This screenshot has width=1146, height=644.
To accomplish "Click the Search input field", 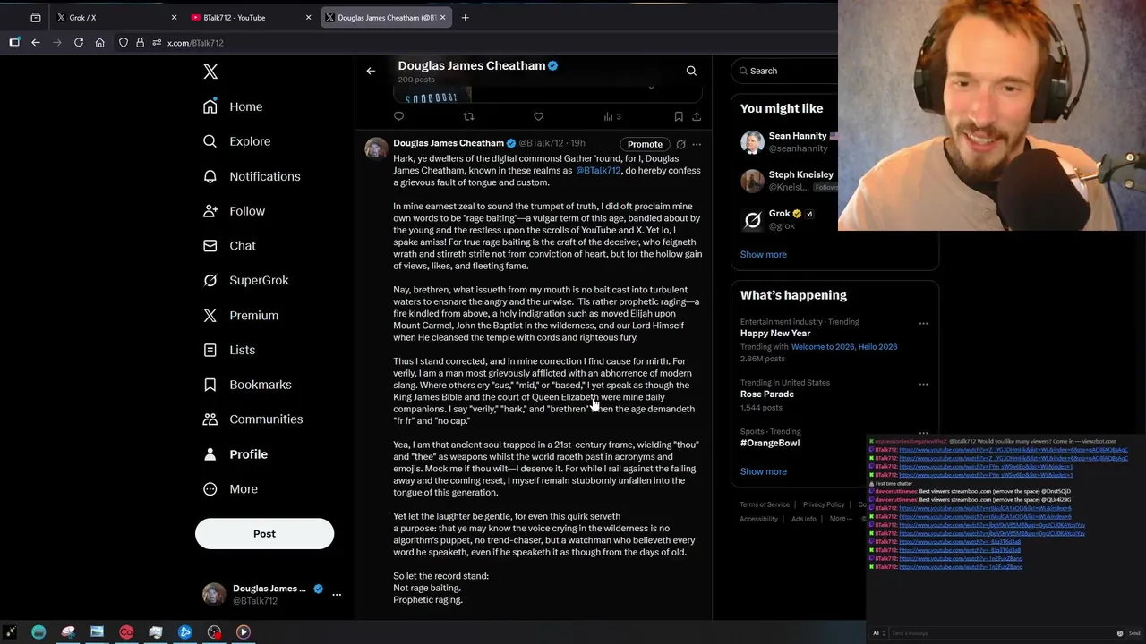I will [x=788, y=71].
